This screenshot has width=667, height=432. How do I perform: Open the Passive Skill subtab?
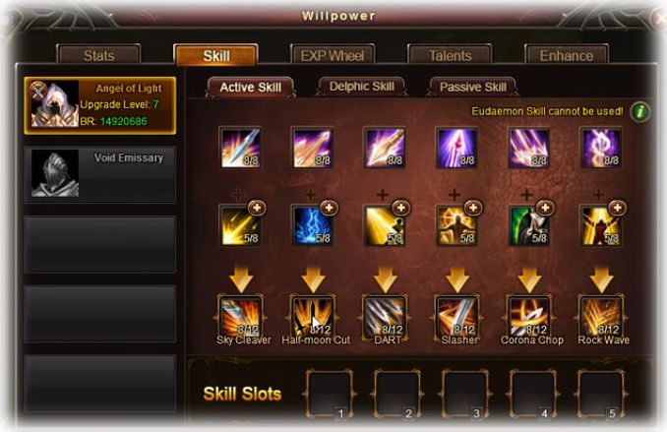pyautogui.click(x=473, y=87)
